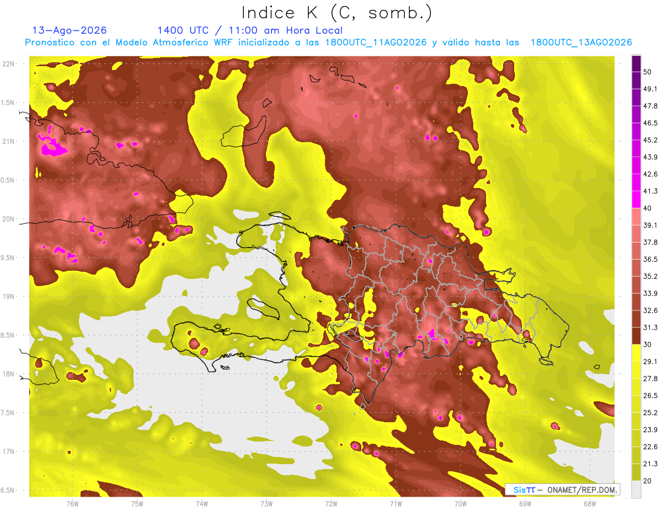Click dark brown legend band between 30 and 31.3
662x511 pixels.
pos(636,336)
